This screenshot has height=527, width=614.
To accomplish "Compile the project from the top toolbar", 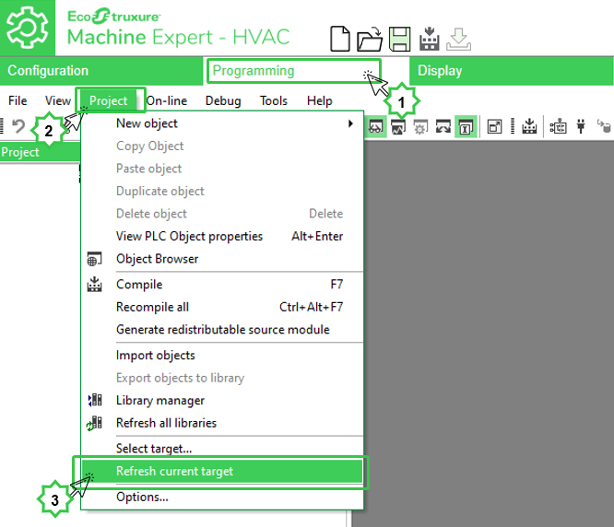I will click(x=430, y=39).
